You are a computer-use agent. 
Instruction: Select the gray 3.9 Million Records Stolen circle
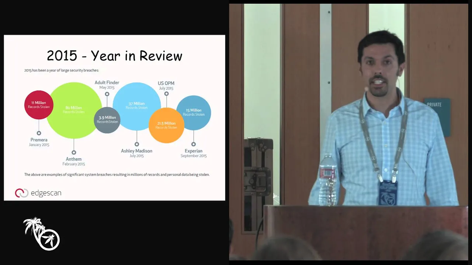click(107, 120)
